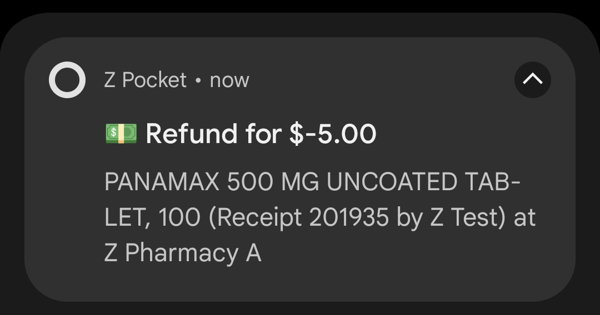Tap "Z Pharmacy A" store name
The width and height of the screenshot is (600, 315).
coord(183,253)
